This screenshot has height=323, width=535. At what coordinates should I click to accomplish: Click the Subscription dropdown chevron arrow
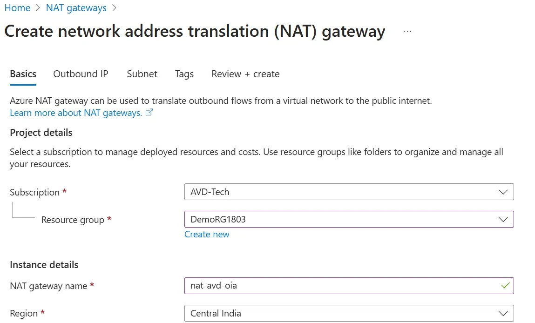click(503, 192)
